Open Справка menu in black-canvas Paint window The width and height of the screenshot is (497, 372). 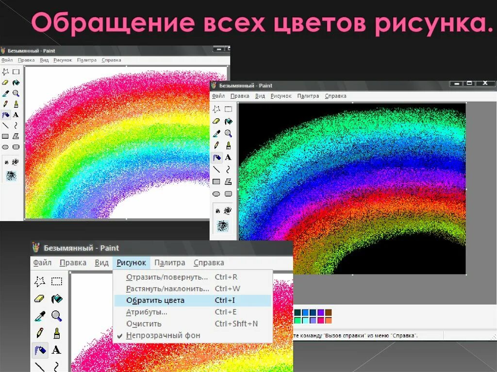pyautogui.click(x=336, y=96)
